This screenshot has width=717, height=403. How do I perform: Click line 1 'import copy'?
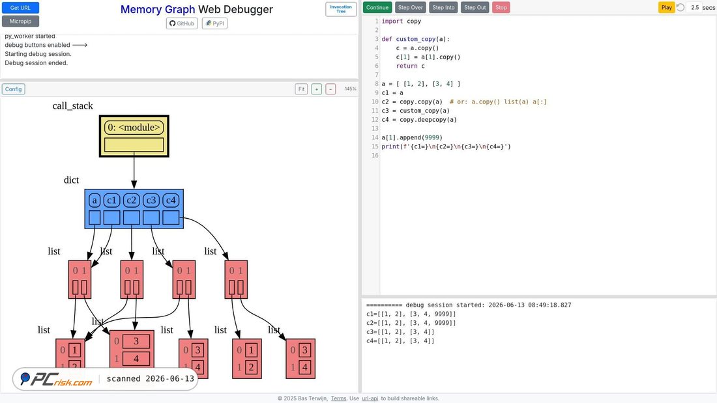(x=402, y=21)
